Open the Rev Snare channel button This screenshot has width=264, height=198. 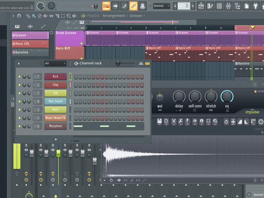pos(55,101)
